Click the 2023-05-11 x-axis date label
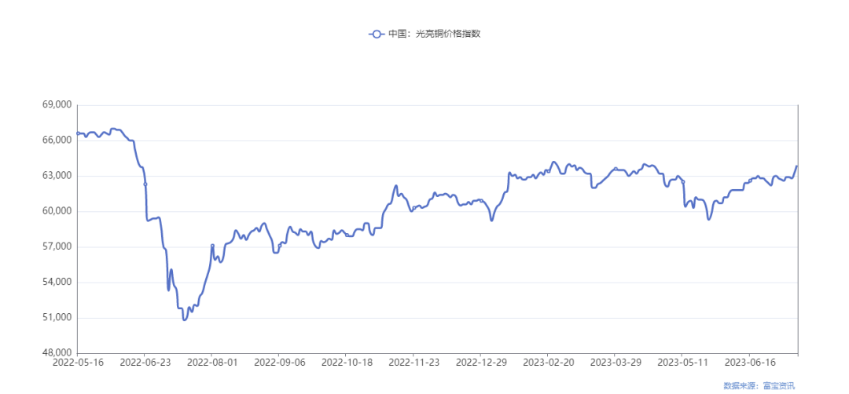 point(682,363)
